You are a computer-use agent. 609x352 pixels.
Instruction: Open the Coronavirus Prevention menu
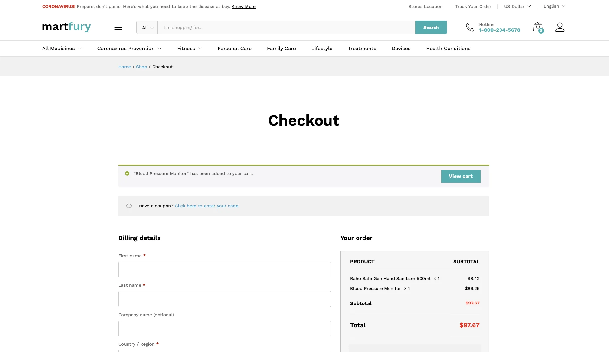tap(129, 49)
